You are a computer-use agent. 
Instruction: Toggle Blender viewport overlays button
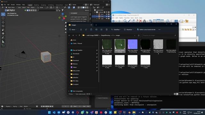click(74, 7)
